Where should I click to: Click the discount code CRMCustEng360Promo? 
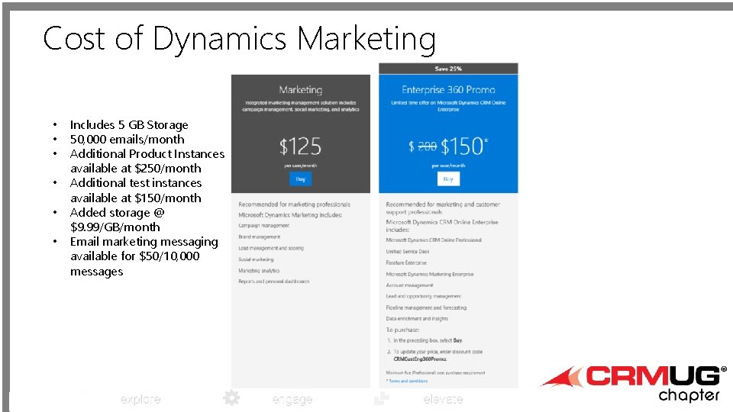pyautogui.click(x=420, y=359)
